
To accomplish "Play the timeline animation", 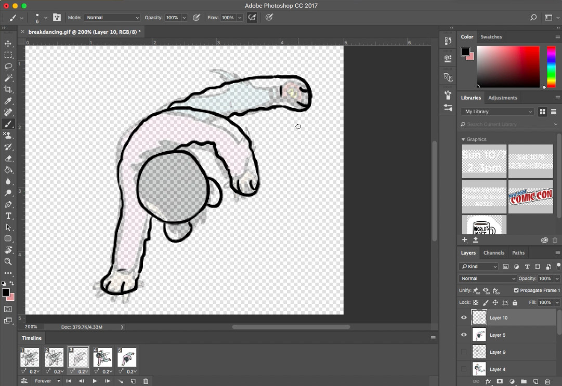I will 95,381.
